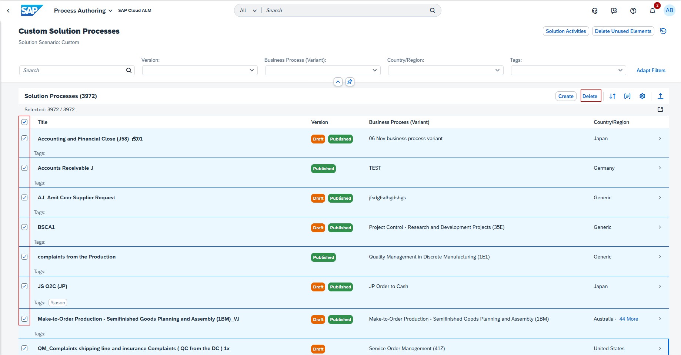The width and height of the screenshot is (681, 355).
Task: Enter full screen mode for table
Action: pyautogui.click(x=660, y=109)
